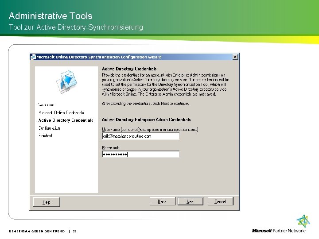The width and height of the screenshot is (319, 239).
Task: Click the Administrative Tools slide title
Action: tap(51, 15)
